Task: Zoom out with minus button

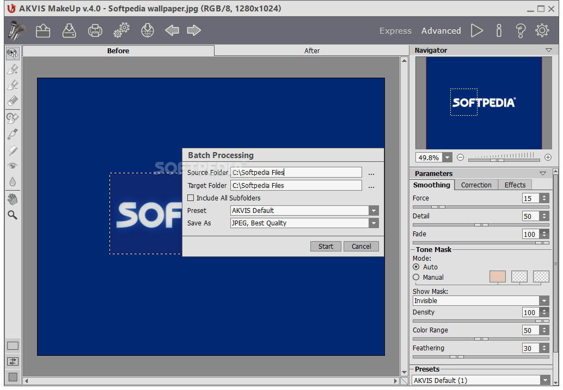Action: [x=460, y=157]
